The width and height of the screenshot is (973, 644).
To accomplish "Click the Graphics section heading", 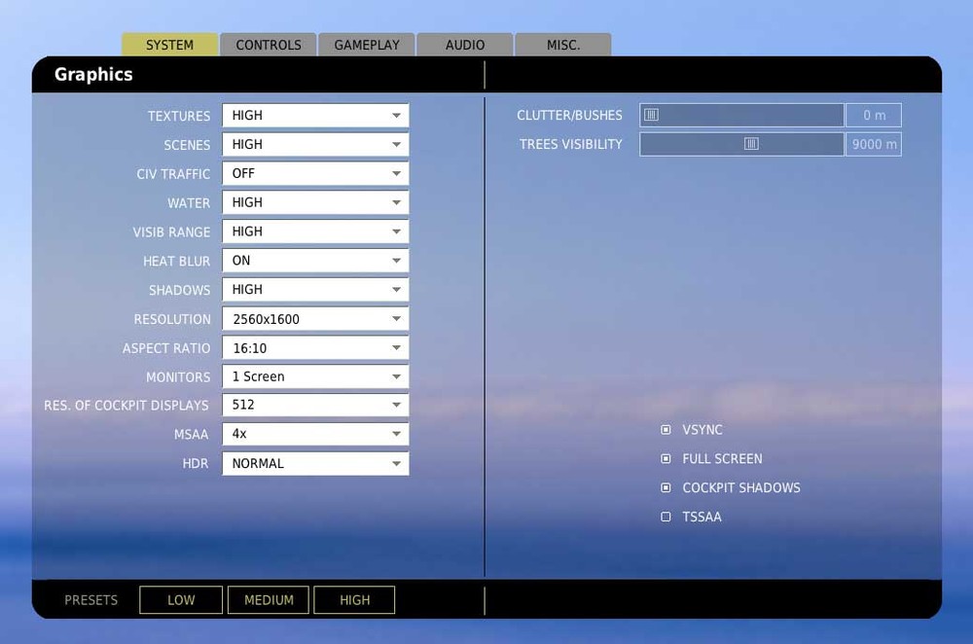I will coord(93,75).
